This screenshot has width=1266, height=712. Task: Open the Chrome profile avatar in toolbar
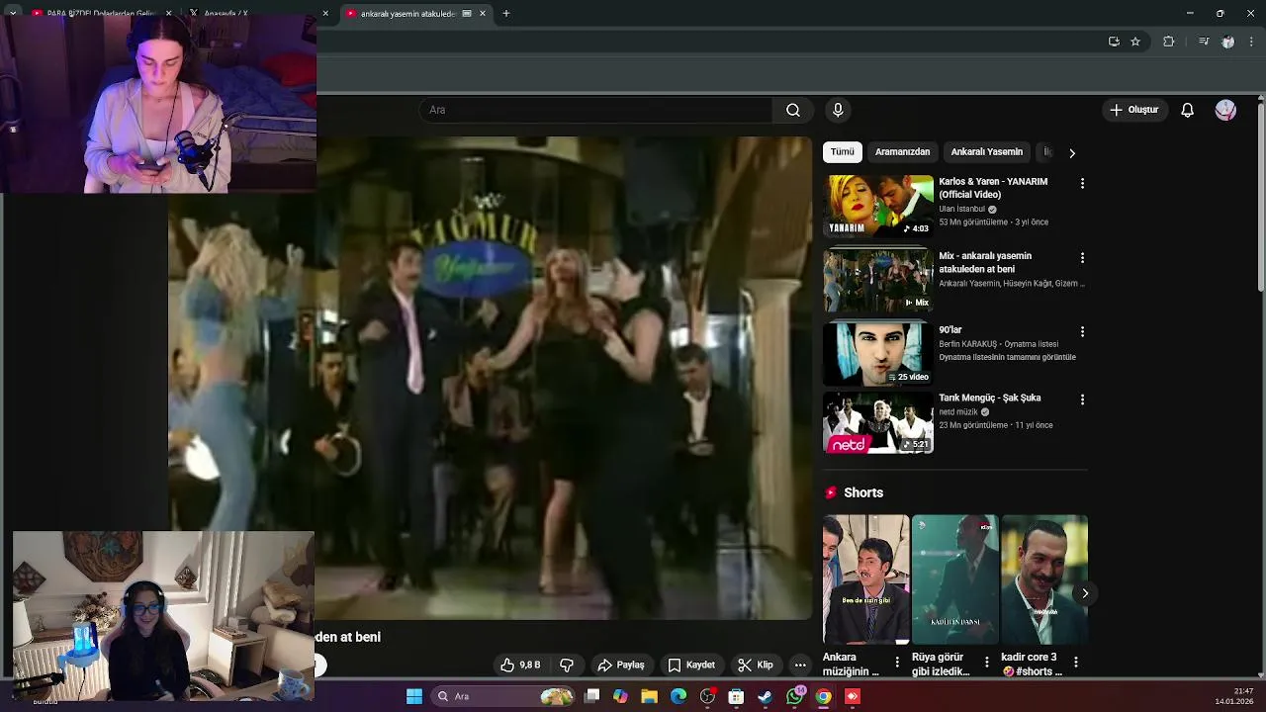click(x=1227, y=42)
